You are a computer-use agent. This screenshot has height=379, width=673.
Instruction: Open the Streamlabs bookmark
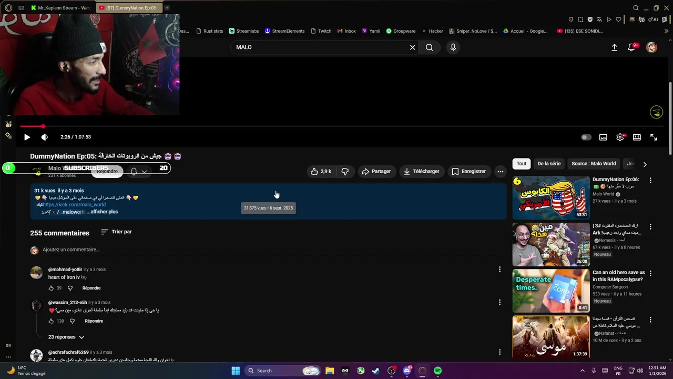pyautogui.click(x=244, y=31)
